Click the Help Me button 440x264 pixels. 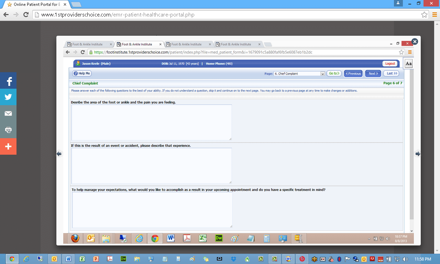tap(82, 73)
